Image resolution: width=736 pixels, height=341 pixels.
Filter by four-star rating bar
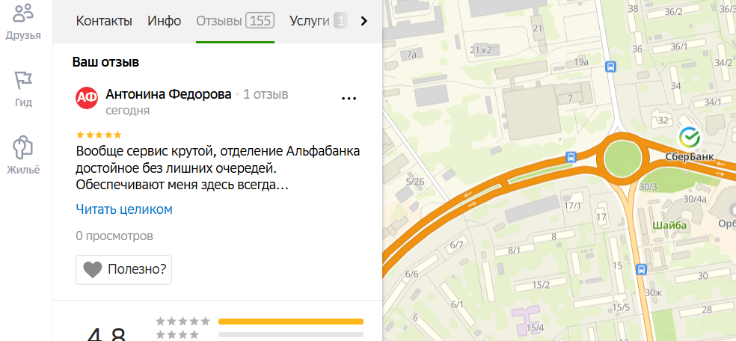click(x=291, y=334)
